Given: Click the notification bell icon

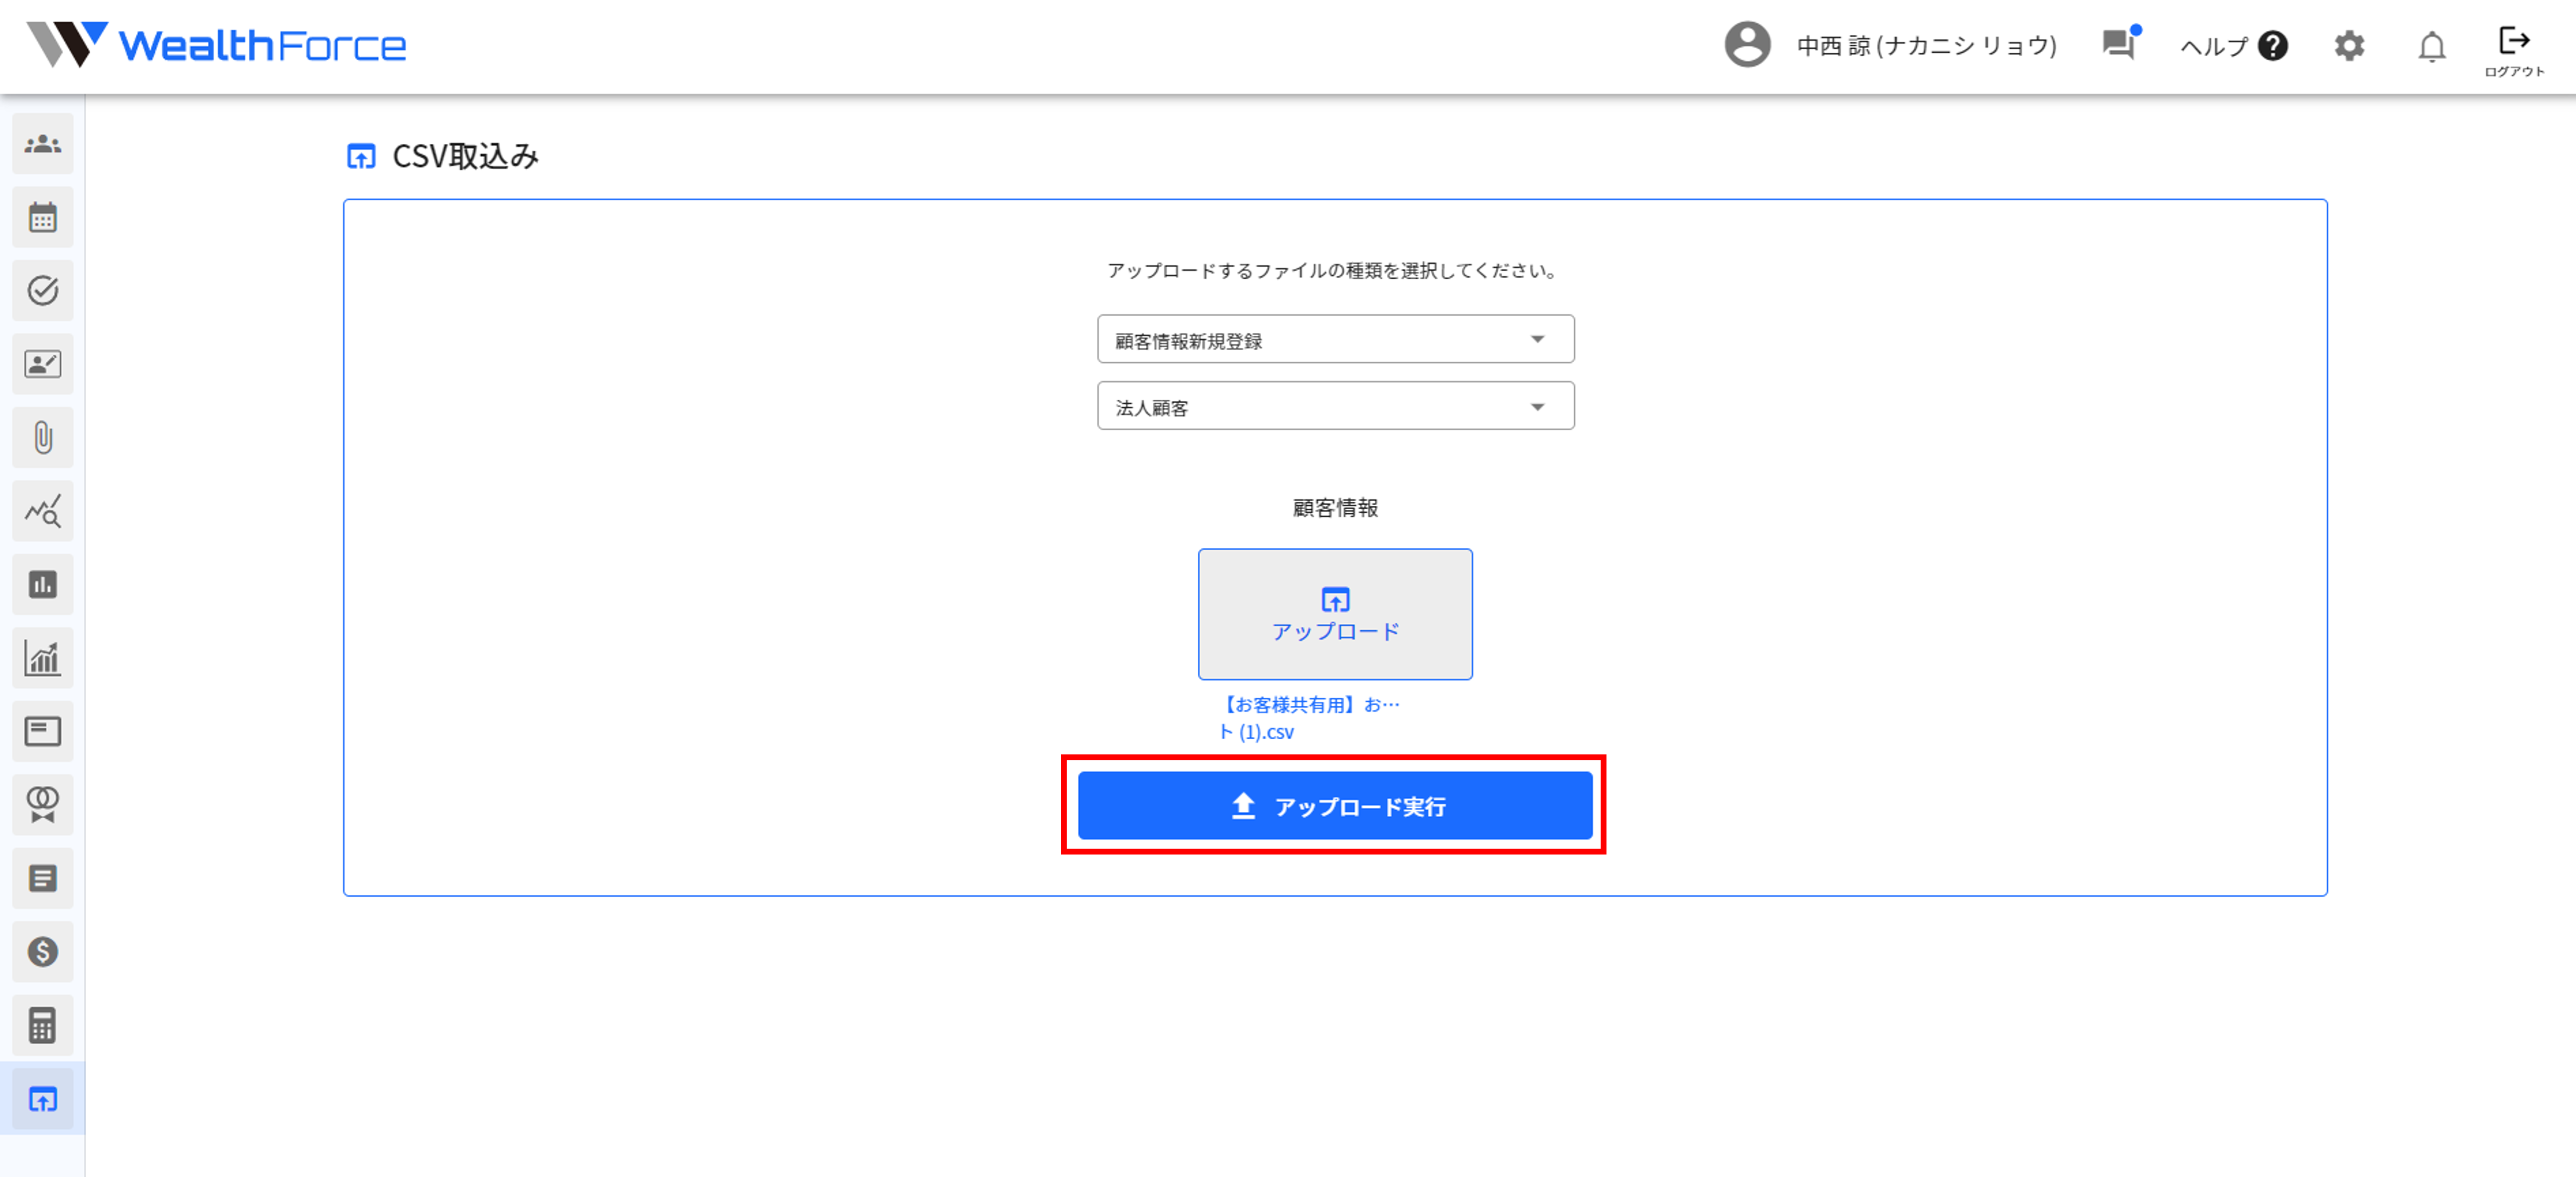Looking at the screenshot, I should (2431, 46).
